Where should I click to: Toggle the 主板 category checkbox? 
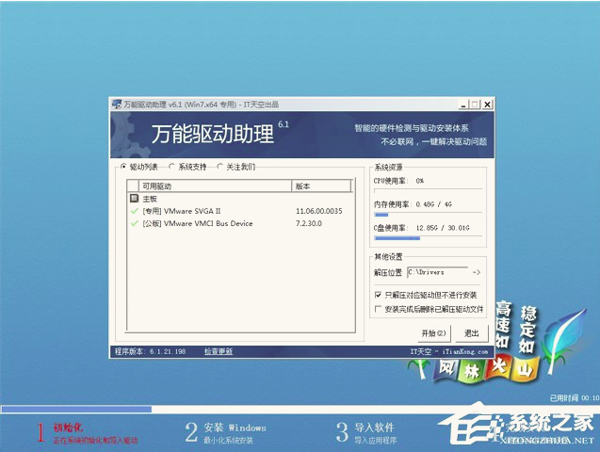[x=134, y=199]
